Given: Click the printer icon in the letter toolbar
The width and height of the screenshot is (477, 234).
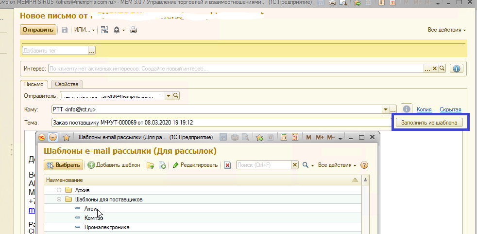Looking at the screenshot, I should pyautogui.click(x=133, y=30).
